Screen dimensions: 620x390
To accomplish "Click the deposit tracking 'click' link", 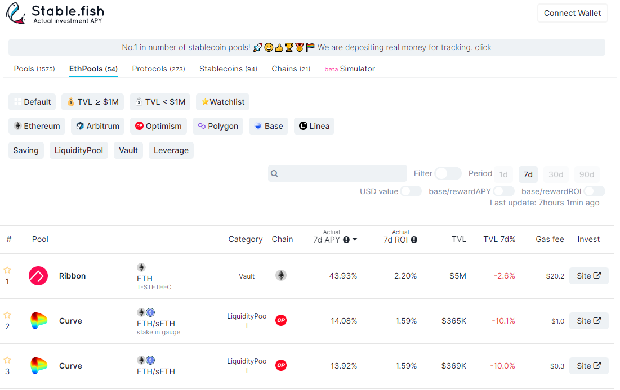I will 483,47.
